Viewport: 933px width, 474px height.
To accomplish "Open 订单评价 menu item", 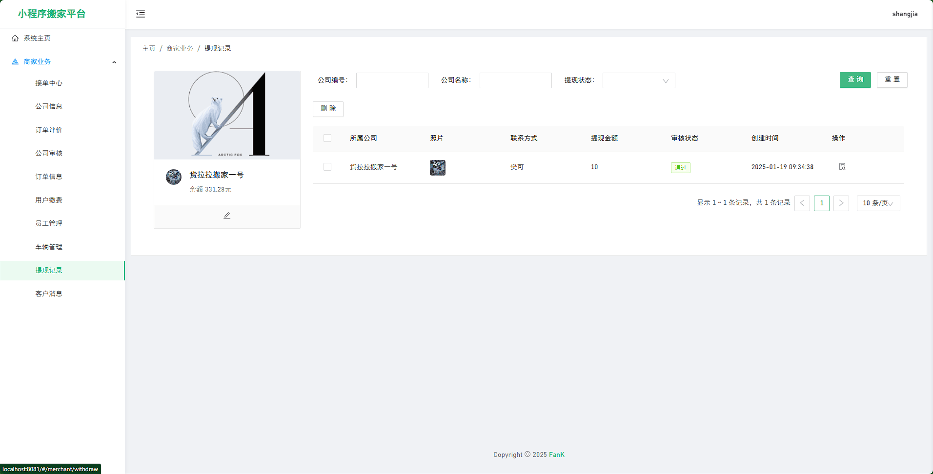I will click(x=62, y=130).
